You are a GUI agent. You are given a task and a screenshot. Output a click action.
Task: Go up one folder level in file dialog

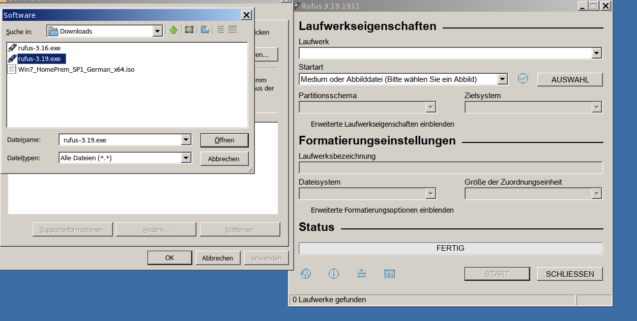[173, 30]
